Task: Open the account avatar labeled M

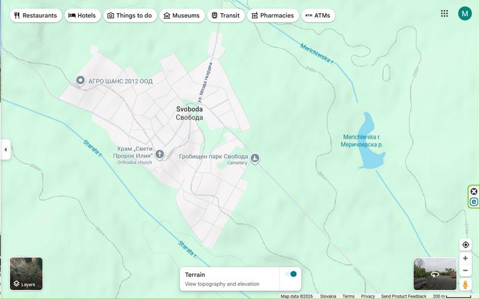Action: click(464, 13)
